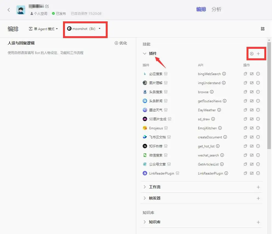Collapse the 插件 section
Viewport: 272px width, 234px height.
click(x=145, y=53)
